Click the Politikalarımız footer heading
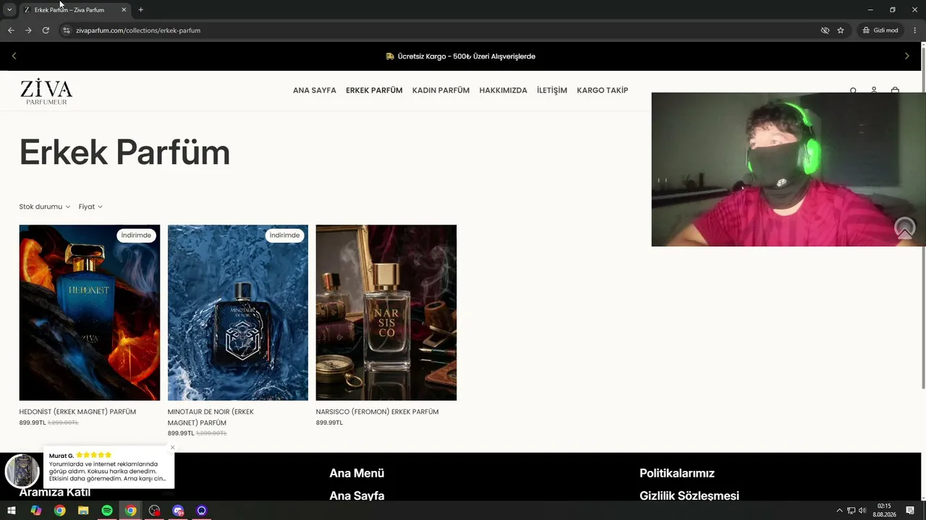 click(677, 473)
